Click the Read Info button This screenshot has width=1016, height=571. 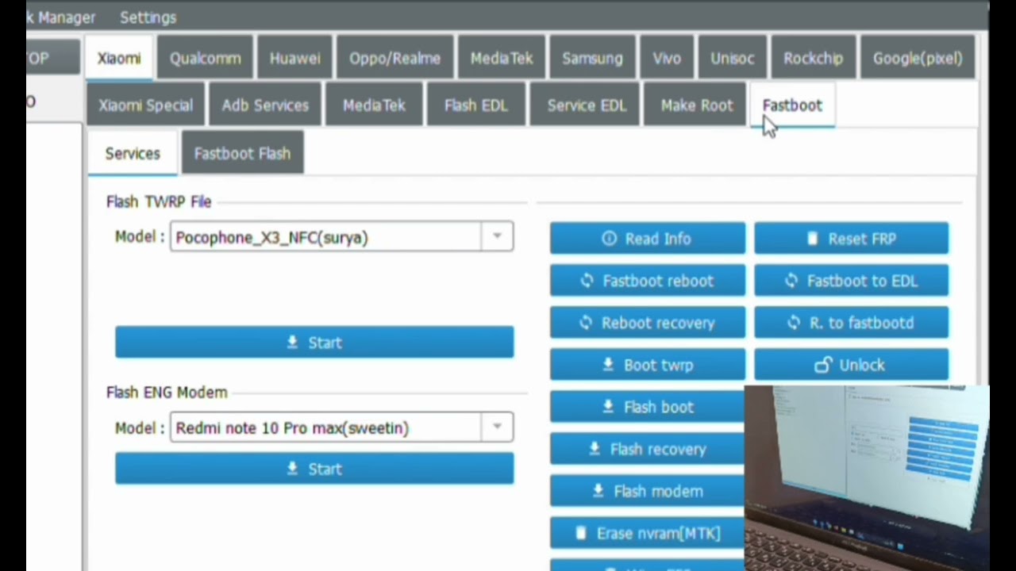point(648,239)
